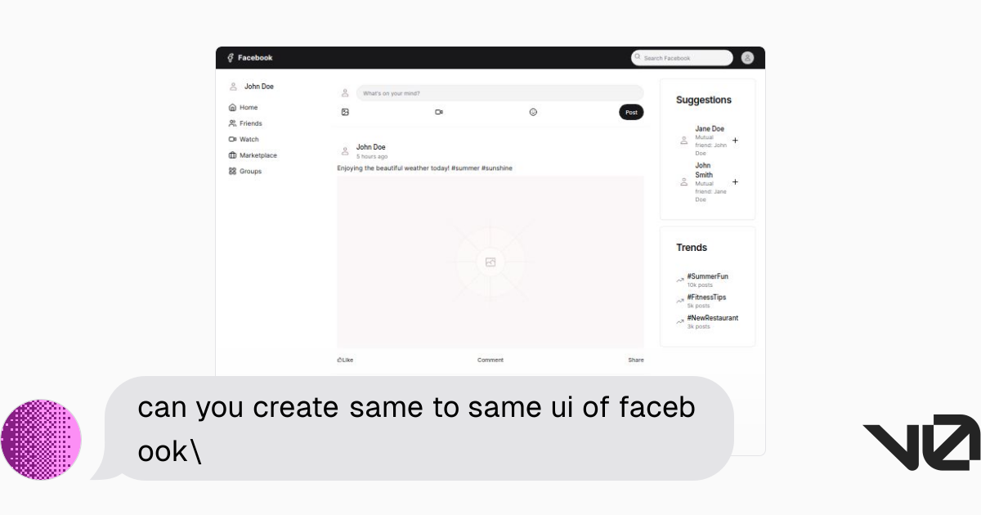Add John Smith with plus icon
This screenshot has width=981, height=515.
(x=735, y=182)
